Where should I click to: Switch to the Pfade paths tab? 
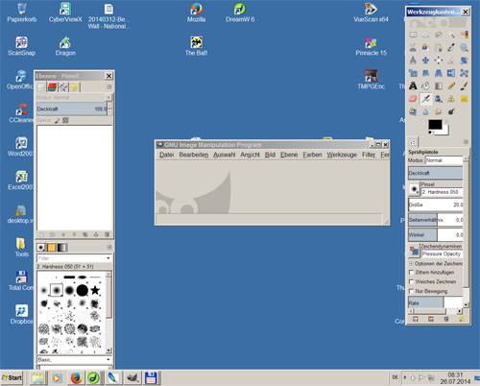63,86
